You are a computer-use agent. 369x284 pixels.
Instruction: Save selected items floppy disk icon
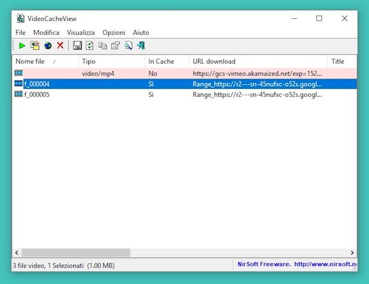77,45
